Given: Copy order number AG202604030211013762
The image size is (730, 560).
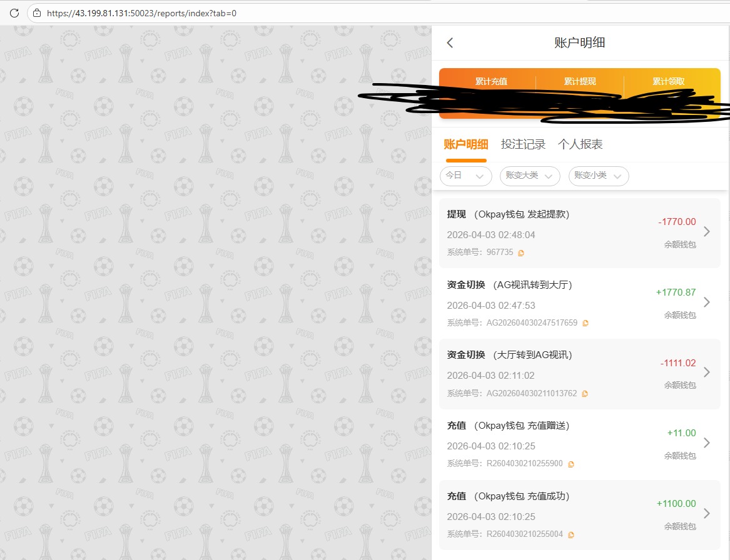Looking at the screenshot, I should pos(585,394).
